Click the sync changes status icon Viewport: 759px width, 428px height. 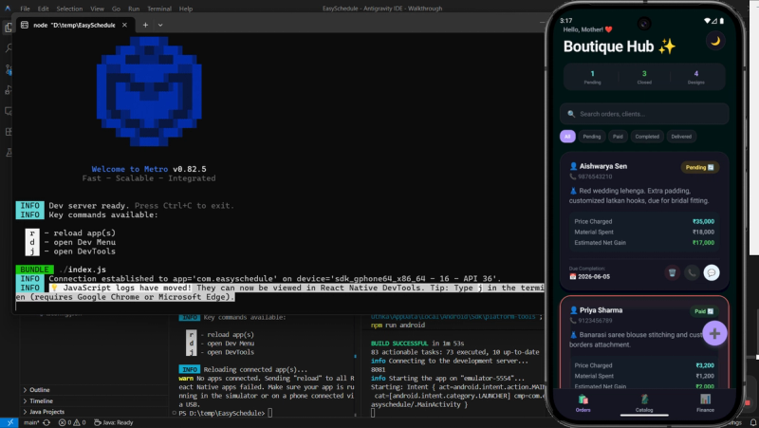(46, 422)
